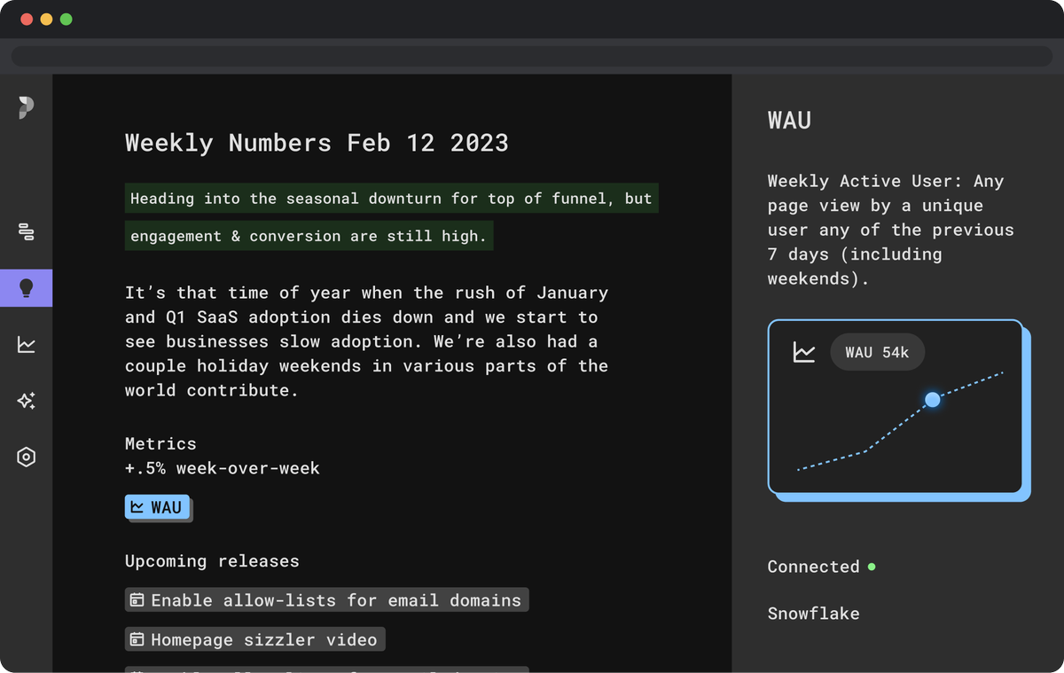Click the calendar icon beside Homepage sizzler video
Viewport: 1064px width, 673px height.
[x=137, y=638]
